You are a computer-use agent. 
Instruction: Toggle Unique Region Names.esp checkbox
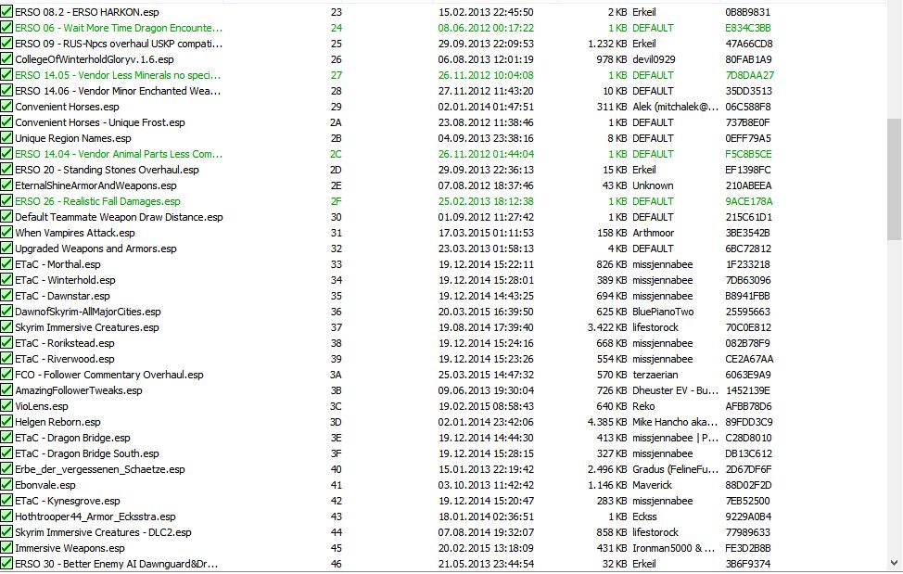[x=6, y=137]
